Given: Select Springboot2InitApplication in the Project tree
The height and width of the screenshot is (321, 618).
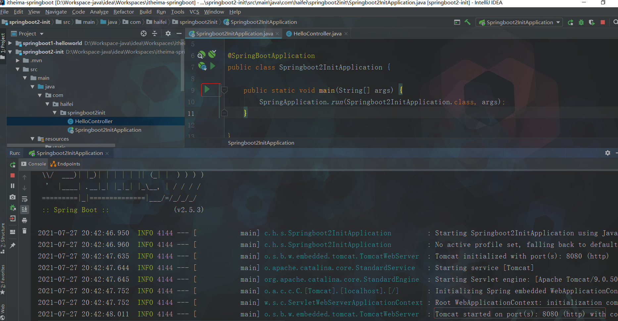Looking at the screenshot, I should tap(105, 130).
